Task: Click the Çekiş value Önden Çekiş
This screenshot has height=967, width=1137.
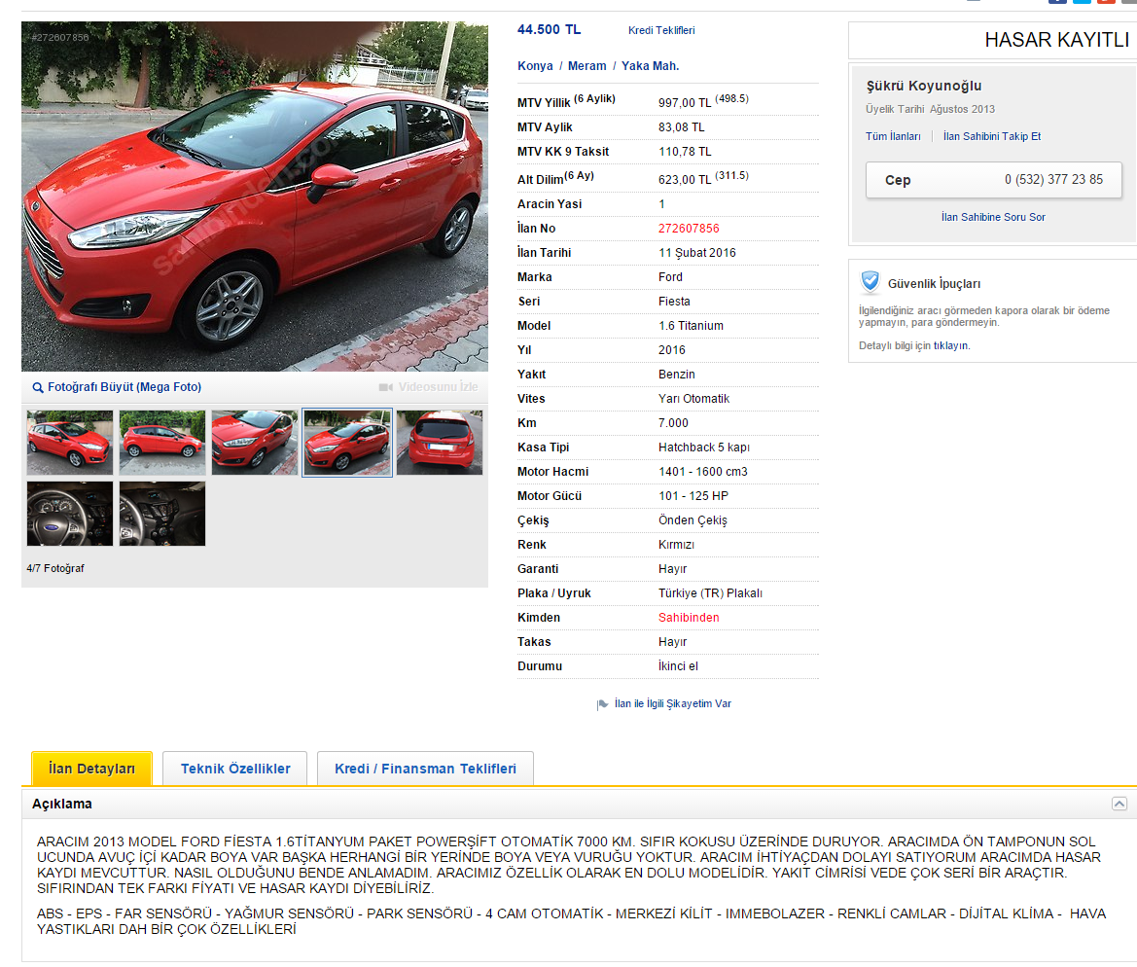Action: click(693, 520)
